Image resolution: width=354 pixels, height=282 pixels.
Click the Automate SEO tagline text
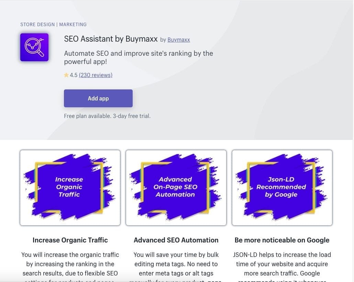click(x=139, y=57)
